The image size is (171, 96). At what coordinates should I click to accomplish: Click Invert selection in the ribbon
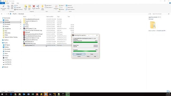click(x=70, y=10)
